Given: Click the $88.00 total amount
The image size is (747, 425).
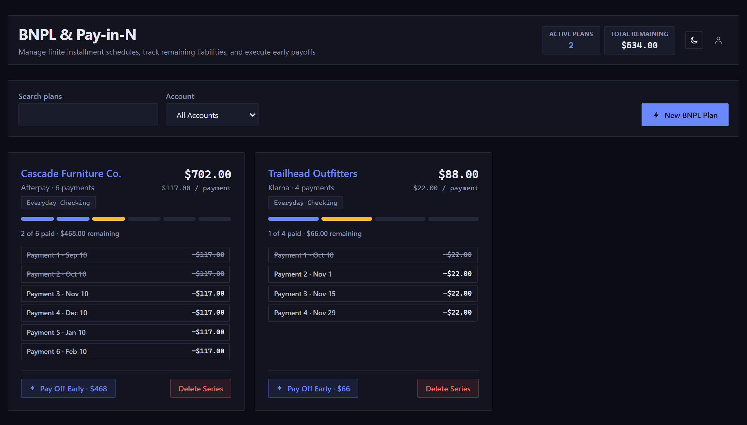Looking at the screenshot, I should point(458,174).
